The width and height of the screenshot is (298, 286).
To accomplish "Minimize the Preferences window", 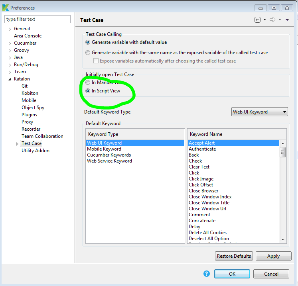I will 261,8.
